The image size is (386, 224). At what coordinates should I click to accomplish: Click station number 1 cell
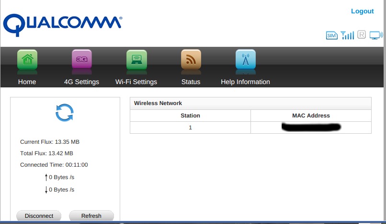point(190,128)
